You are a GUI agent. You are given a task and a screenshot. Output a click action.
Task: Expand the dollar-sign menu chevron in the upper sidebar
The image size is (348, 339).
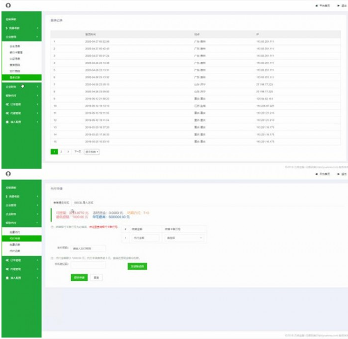37,28
